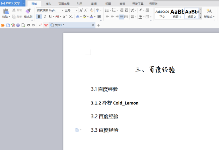Open the 页面布局 (Page Layout) tab
This screenshot has height=150, width=219.
click(x=64, y=4)
